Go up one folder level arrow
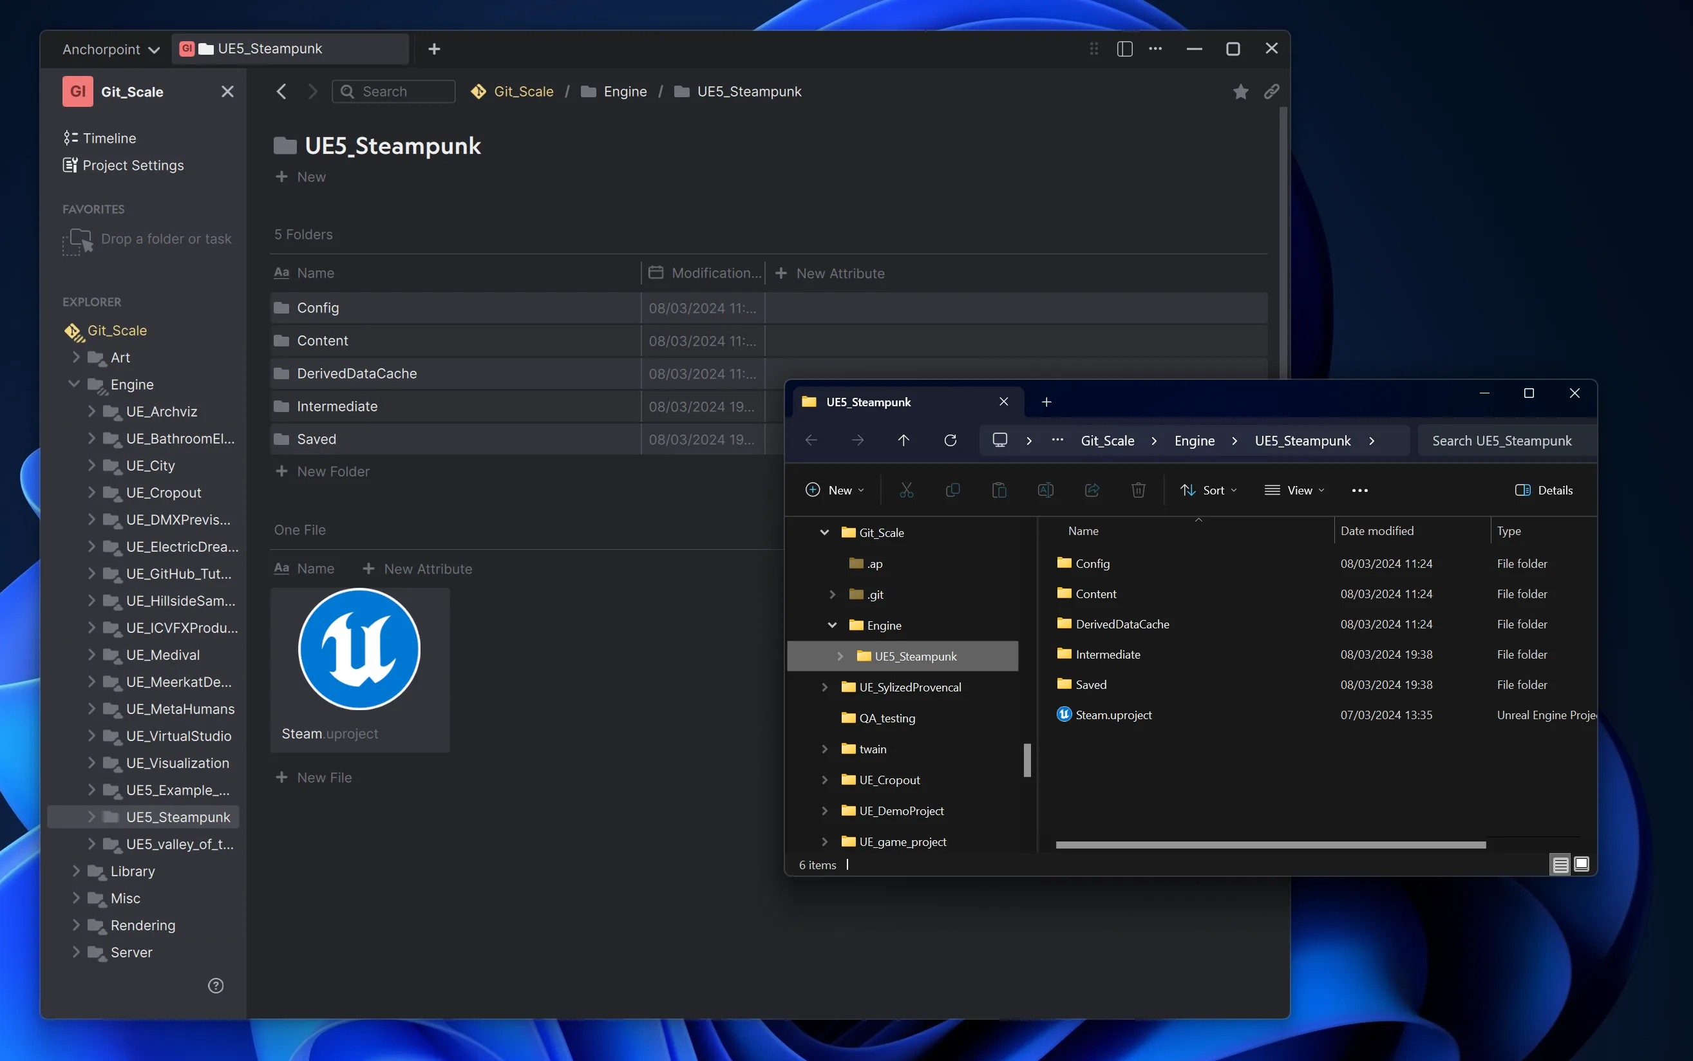This screenshot has width=1693, height=1061. tap(903, 440)
